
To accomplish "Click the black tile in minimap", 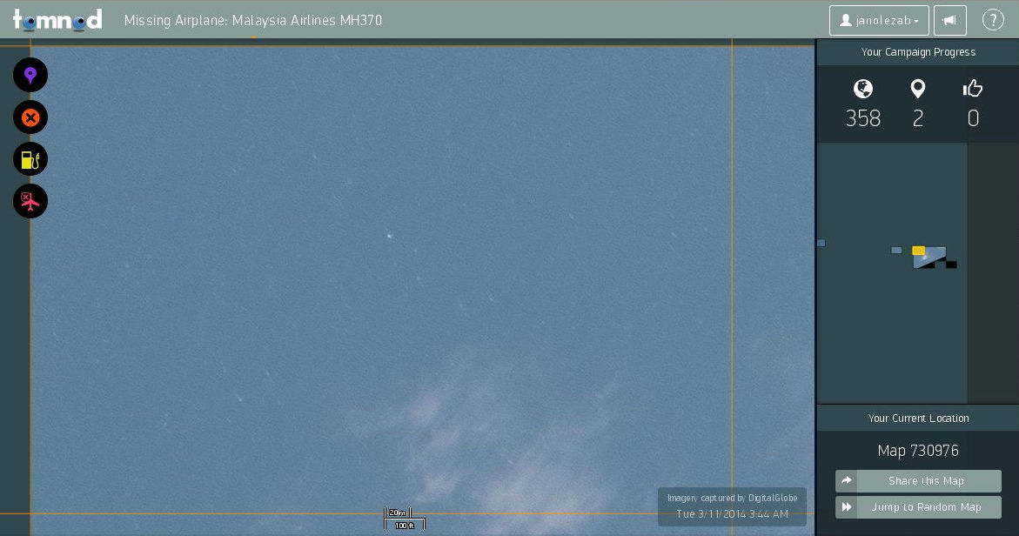I will 951,265.
